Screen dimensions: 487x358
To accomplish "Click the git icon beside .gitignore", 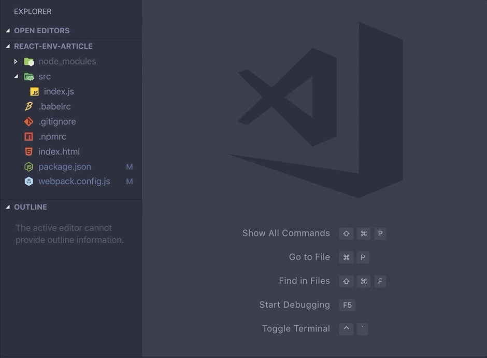I will click(x=28, y=121).
